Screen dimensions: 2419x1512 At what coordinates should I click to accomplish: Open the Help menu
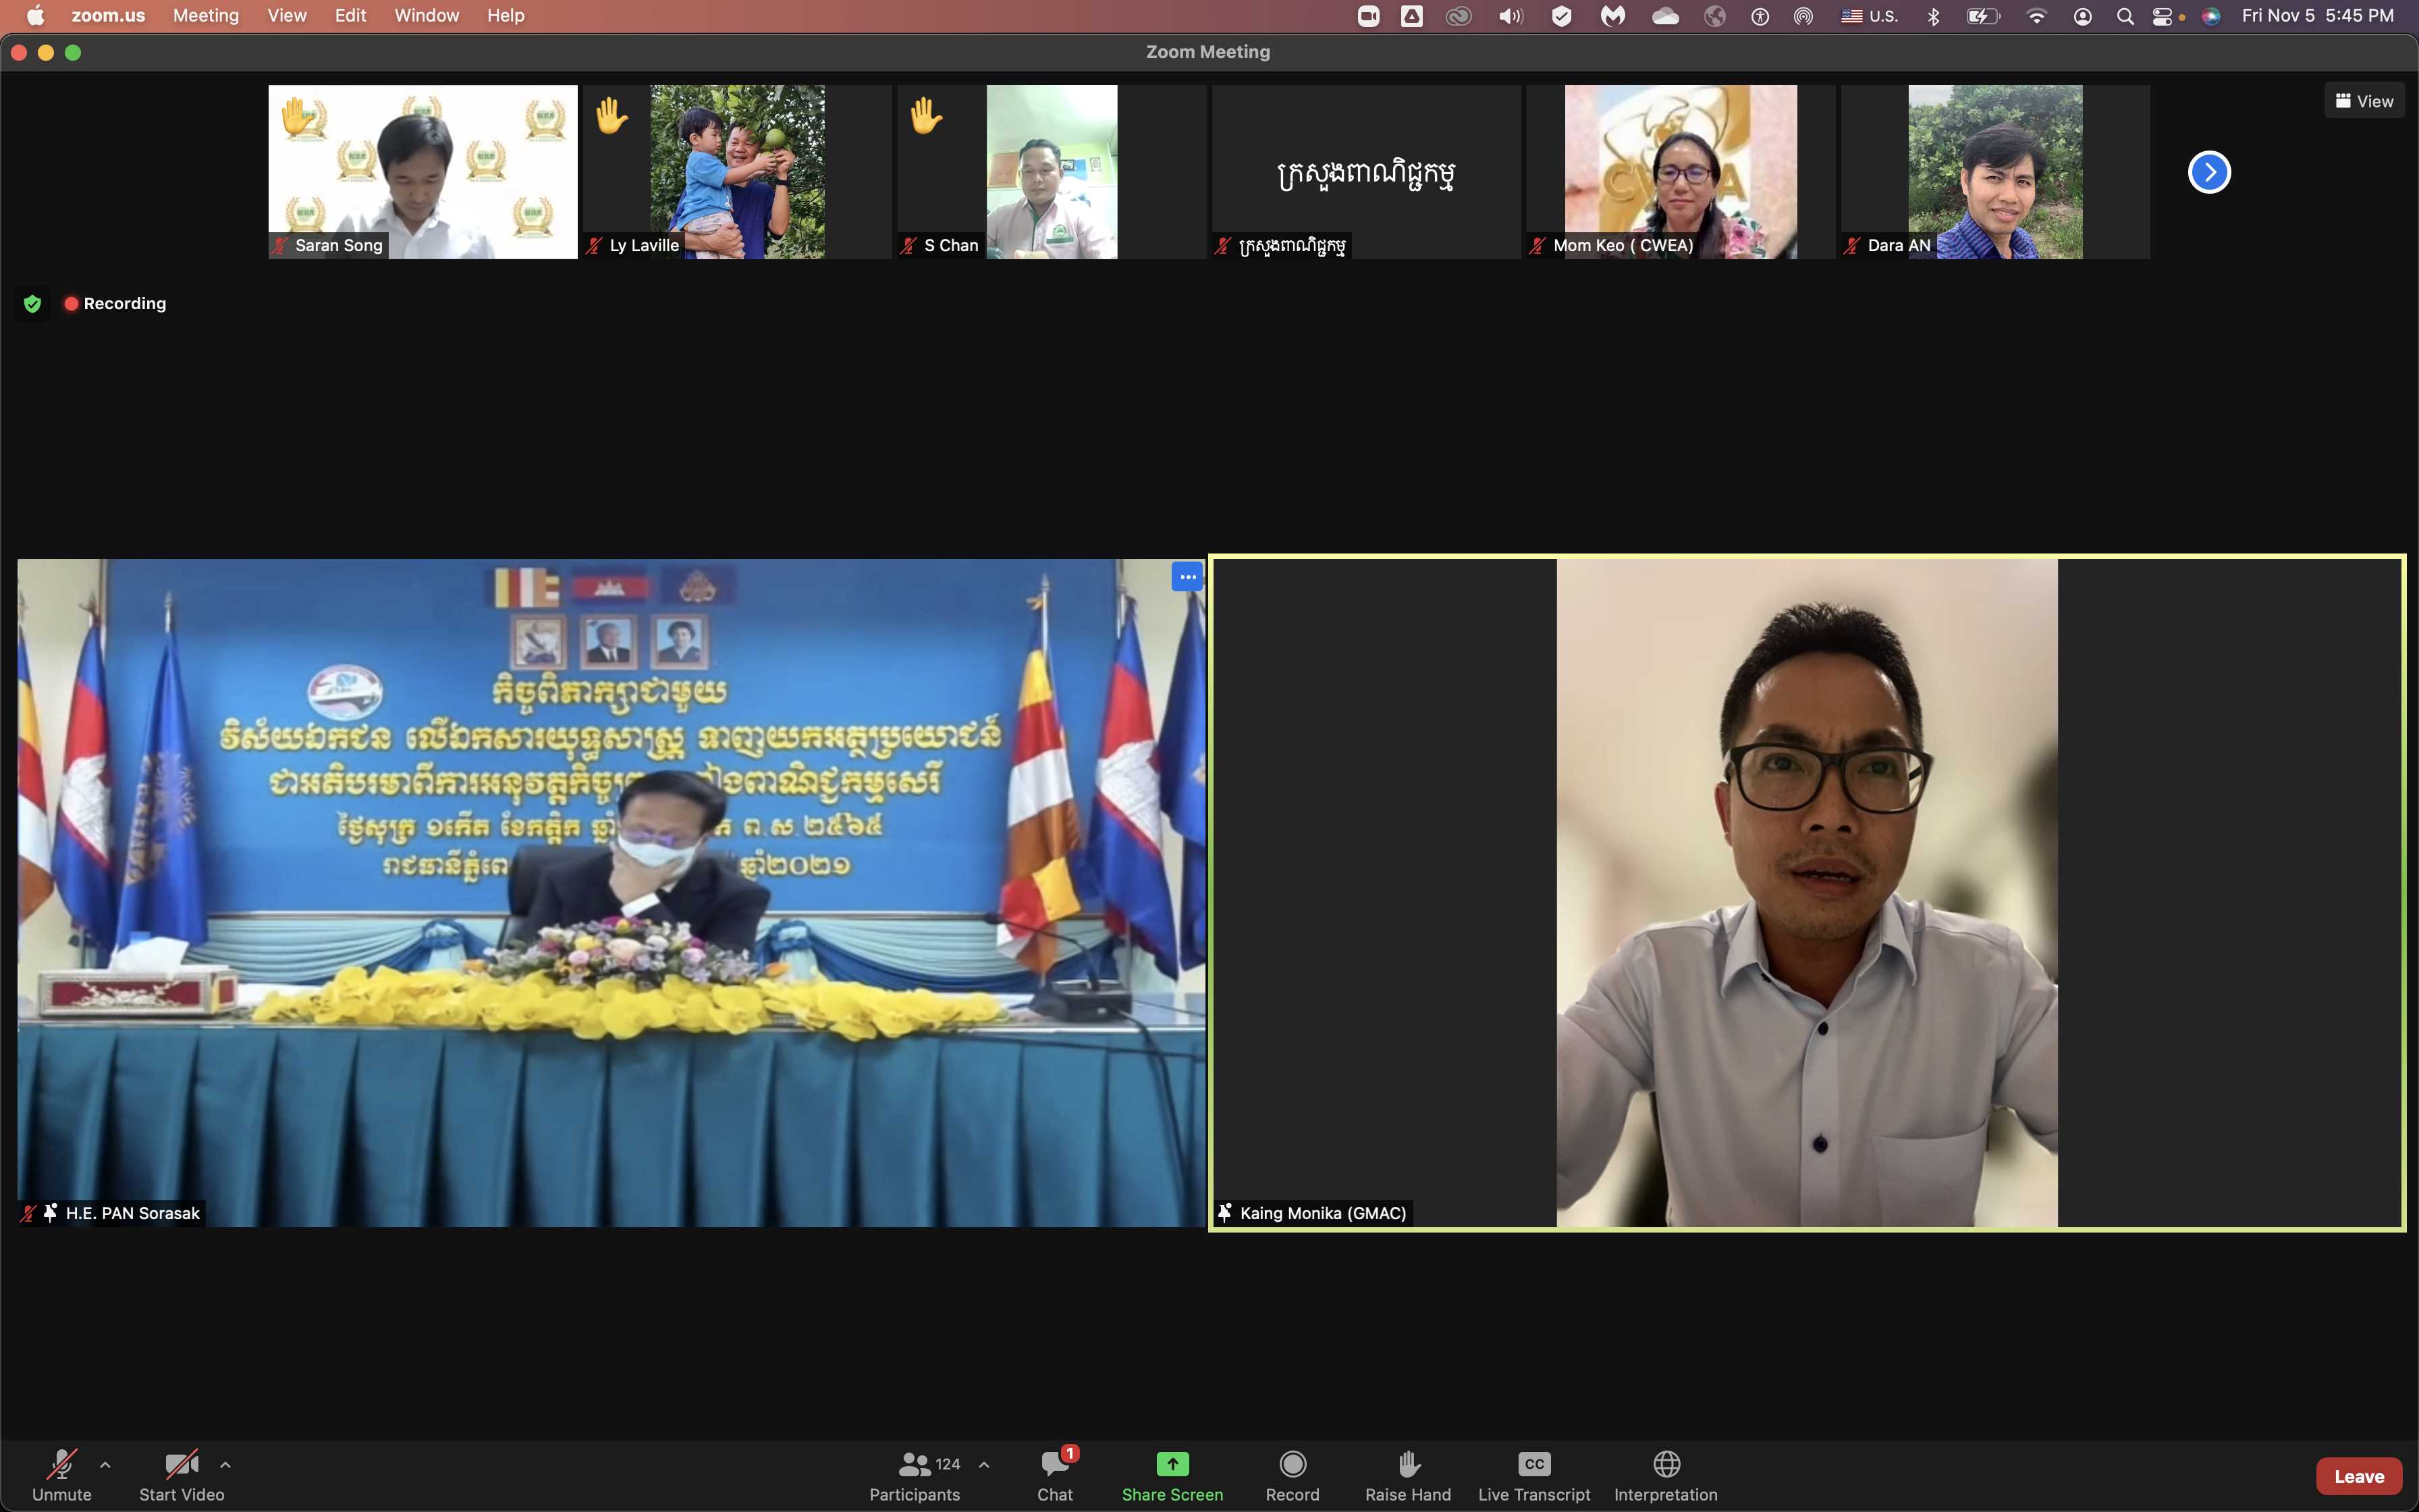506,15
